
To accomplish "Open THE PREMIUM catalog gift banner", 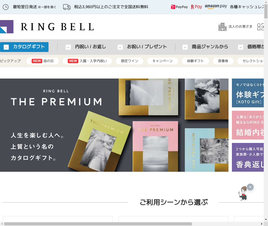I will coord(114,125).
